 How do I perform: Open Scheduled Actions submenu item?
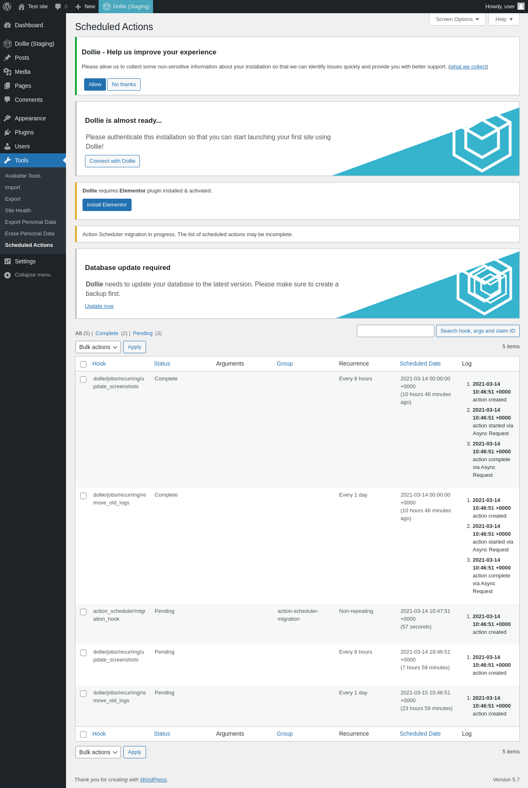(x=29, y=245)
